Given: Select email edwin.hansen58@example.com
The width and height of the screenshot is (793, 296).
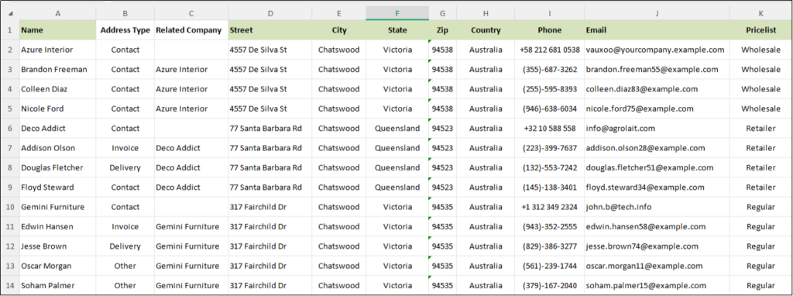Looking at the screenshot, I should [657, 227].
